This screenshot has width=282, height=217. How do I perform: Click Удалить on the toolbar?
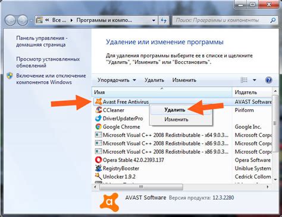pos(154,80)
